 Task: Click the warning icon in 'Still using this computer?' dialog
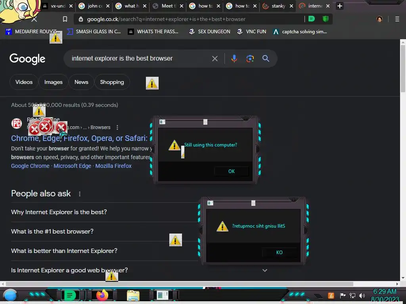[x=174, y=145]
